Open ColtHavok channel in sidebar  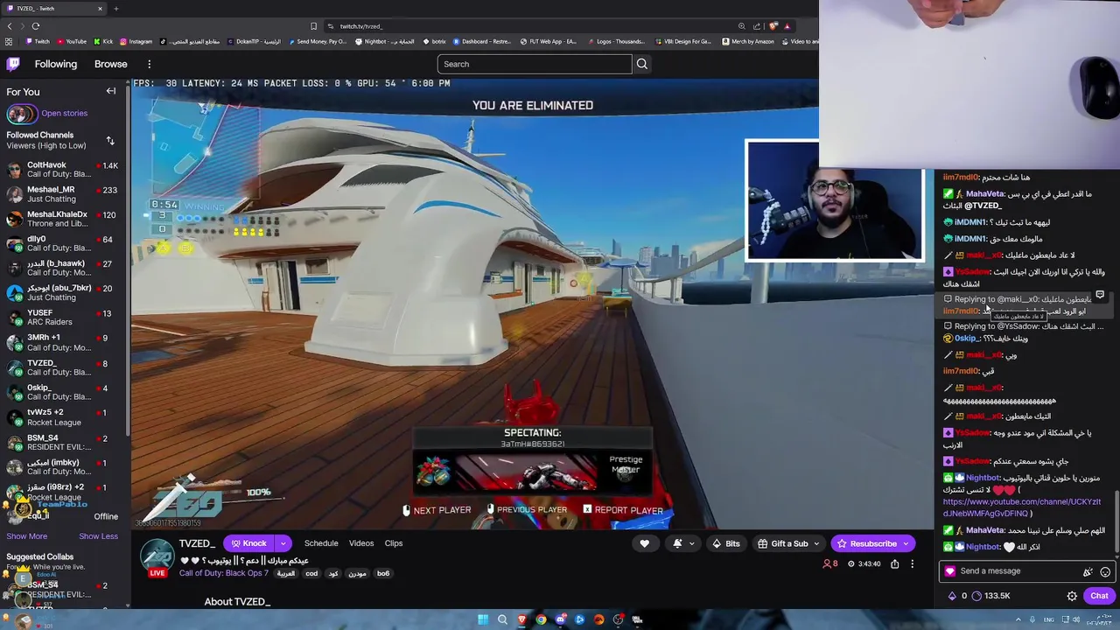click(63, 170)
